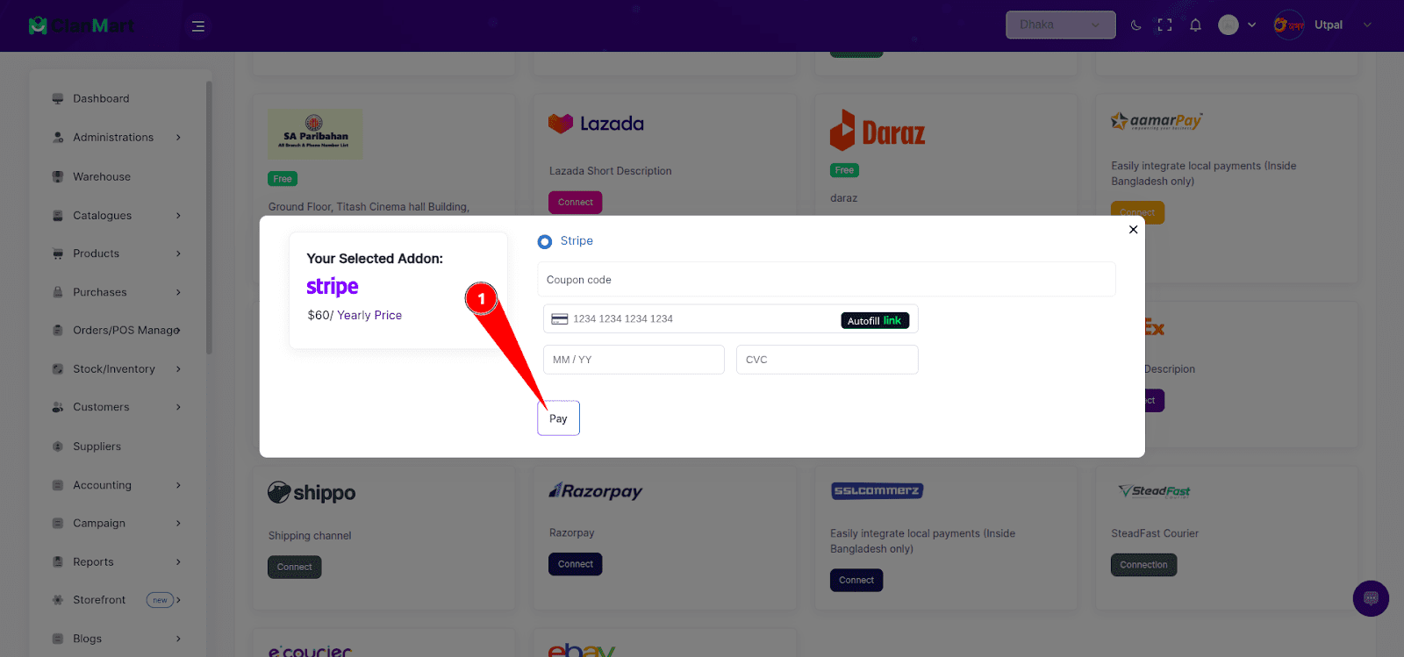
Task: Focus the Coupon code field
Action: (x=827, y=280)
